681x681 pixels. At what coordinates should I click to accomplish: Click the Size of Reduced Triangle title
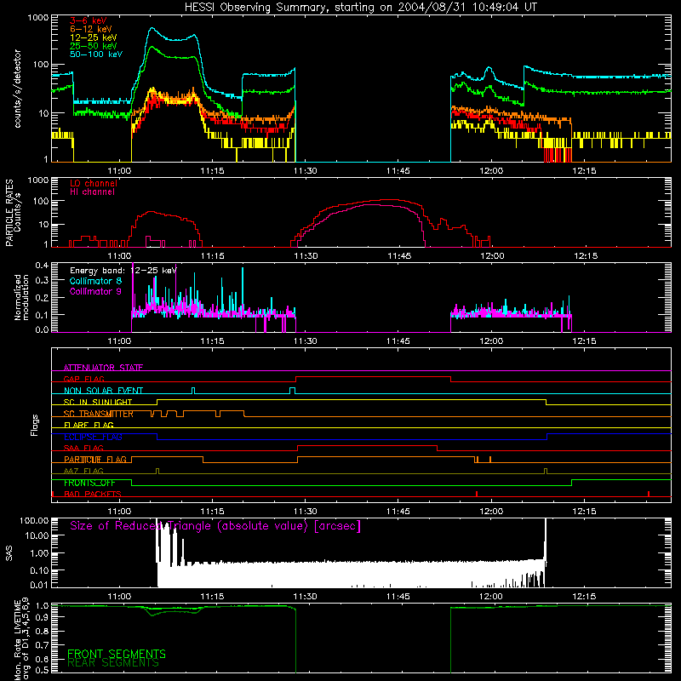click(x=215, y=526)
